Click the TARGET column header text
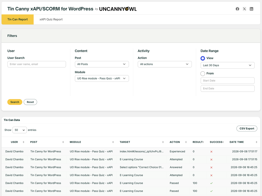Viewport: 262px width, 196px height. pos(125,142)
